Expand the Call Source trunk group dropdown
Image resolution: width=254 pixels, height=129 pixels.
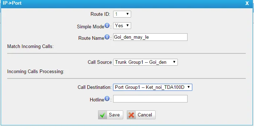[145, 62]
